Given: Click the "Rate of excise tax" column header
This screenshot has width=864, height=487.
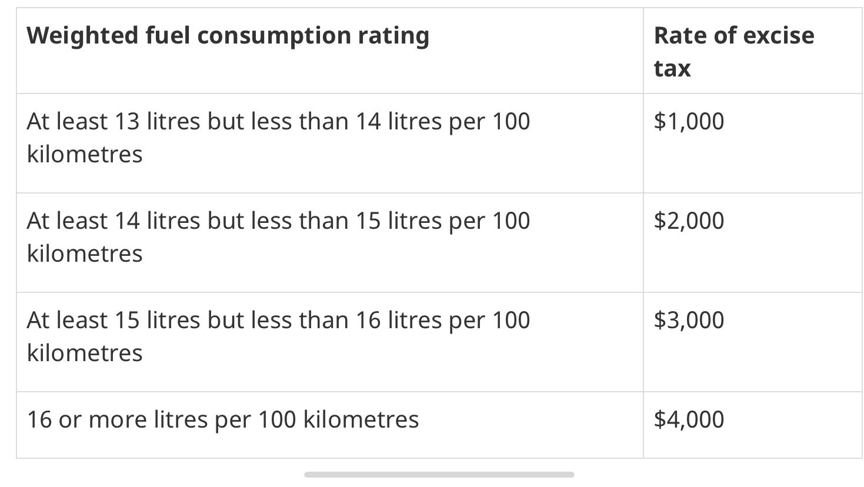Looking at the screenshot, I should 733,51.
